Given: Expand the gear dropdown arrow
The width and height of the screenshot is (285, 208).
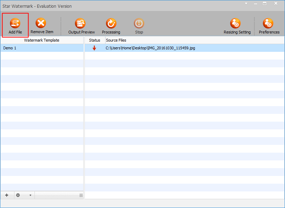Looking at the screenshot, I should (x=30, y=195).
